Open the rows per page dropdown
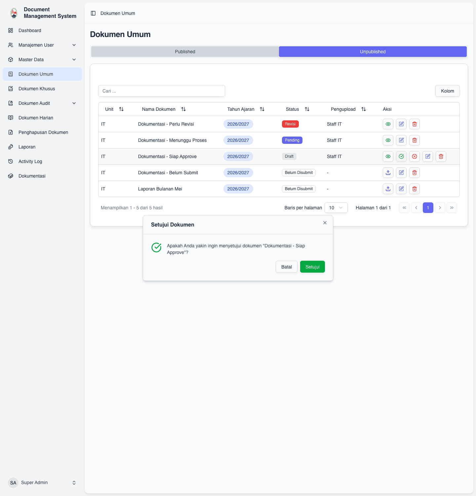The width and height of the screenshot is (476, 496). [336, 208]
